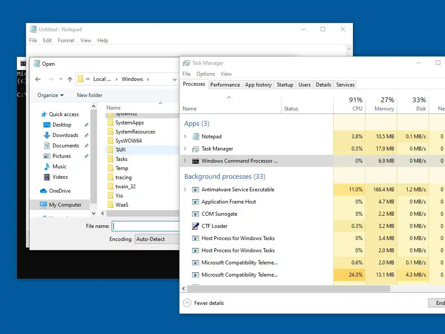Viewport: 445px width, 334px height.
Task: Switch to the Performance tab
Action: (225, 85)
